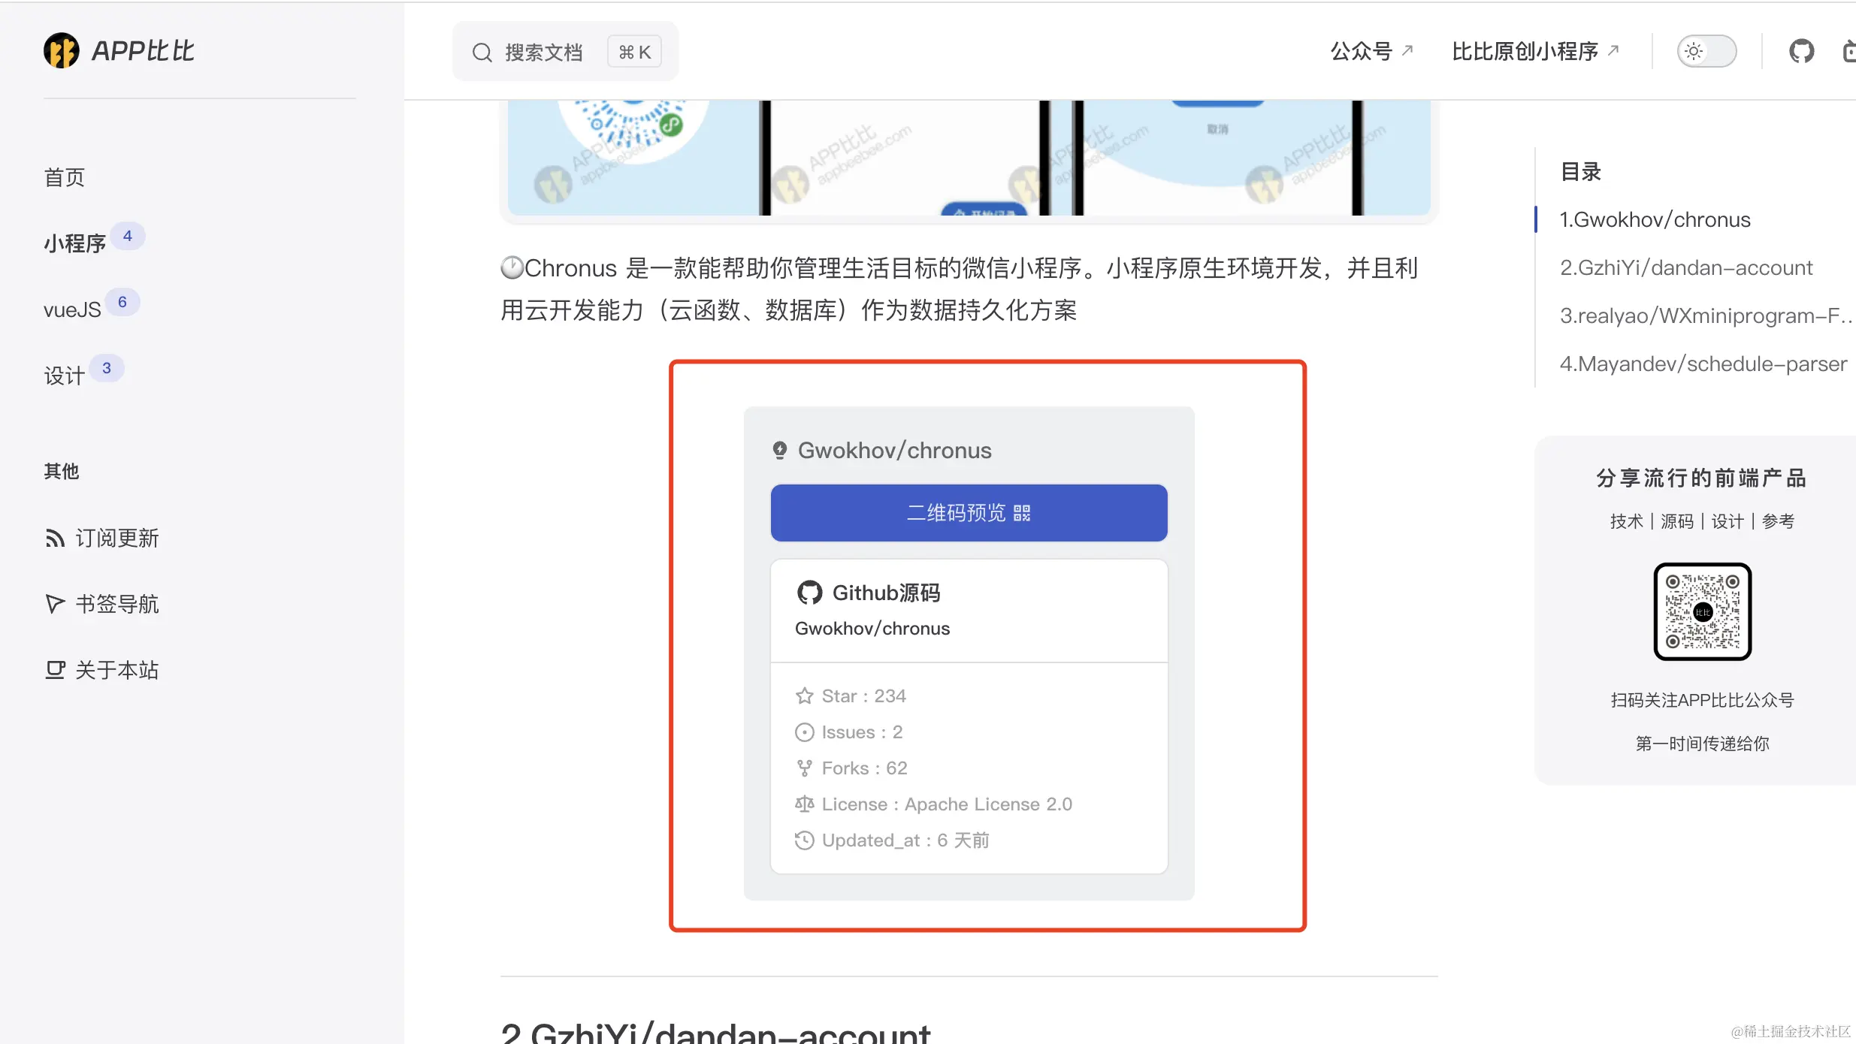Viewport: 1856px width, 1044px height.
Task: Toggle the light/dark theme switch
Action: click(1706, 51)
